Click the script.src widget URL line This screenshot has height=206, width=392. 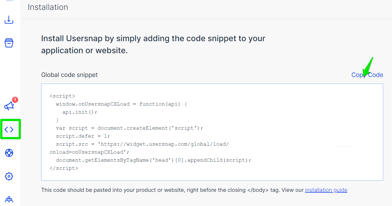[143, 144]
